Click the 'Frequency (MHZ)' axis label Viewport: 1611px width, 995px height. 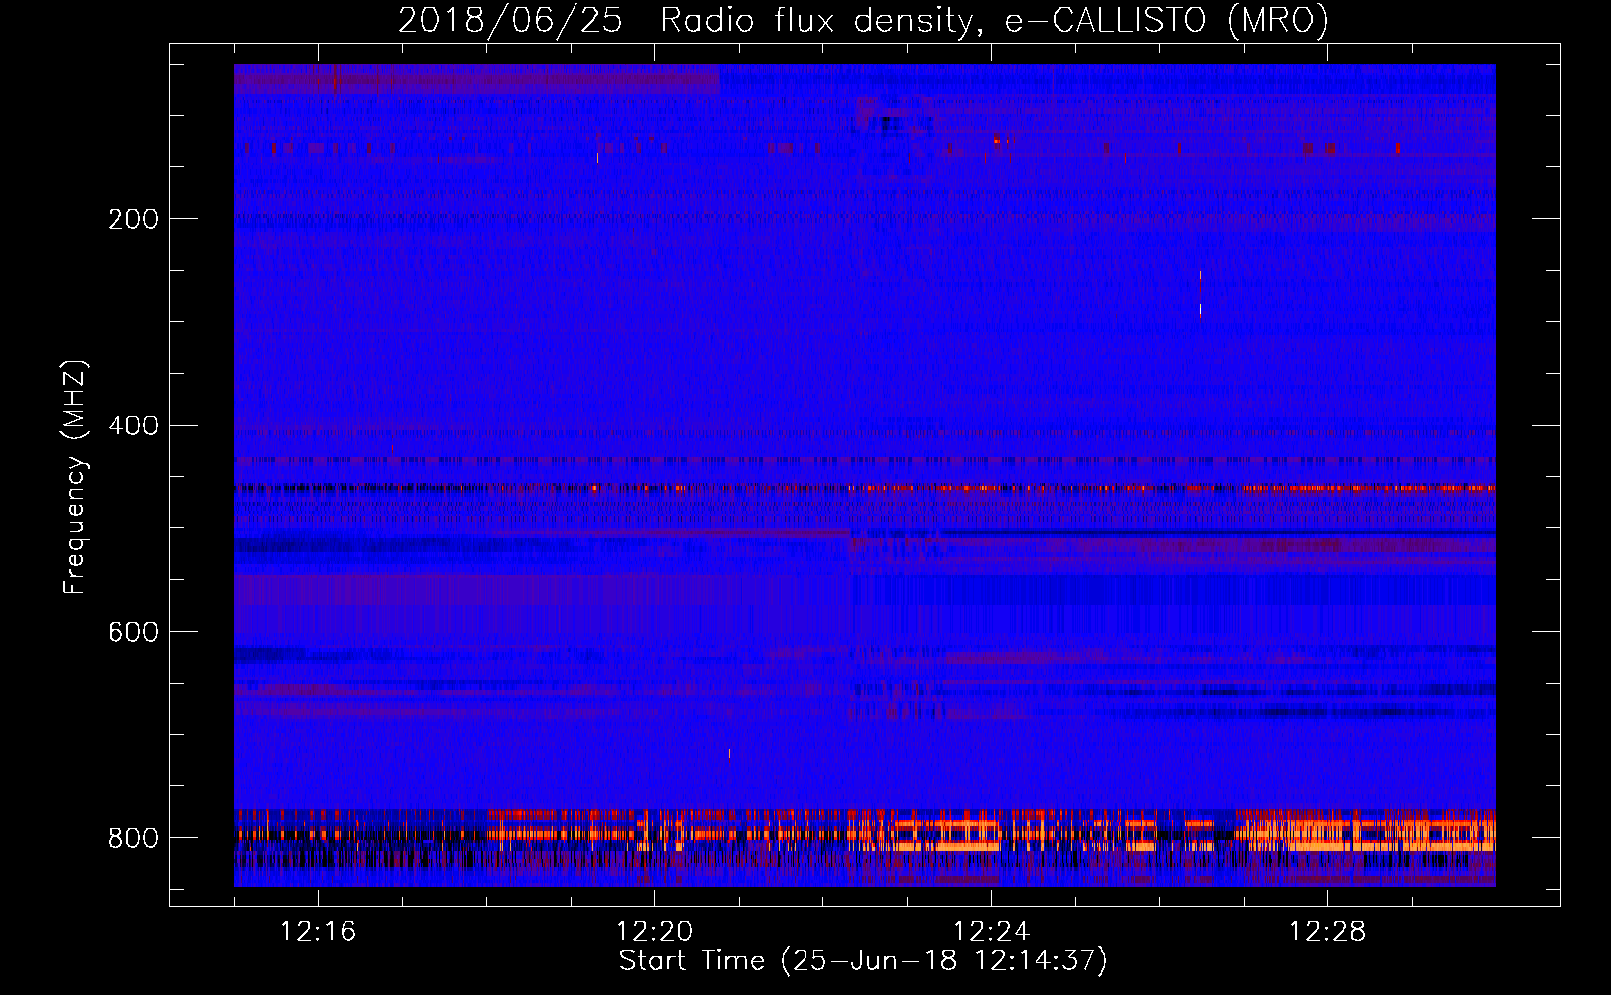click(x=75, y=477)
